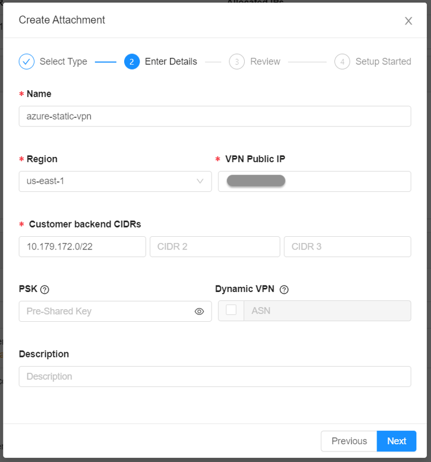Click the Enter Details step label
Screen dimensions: 431x462
[171, 61]
